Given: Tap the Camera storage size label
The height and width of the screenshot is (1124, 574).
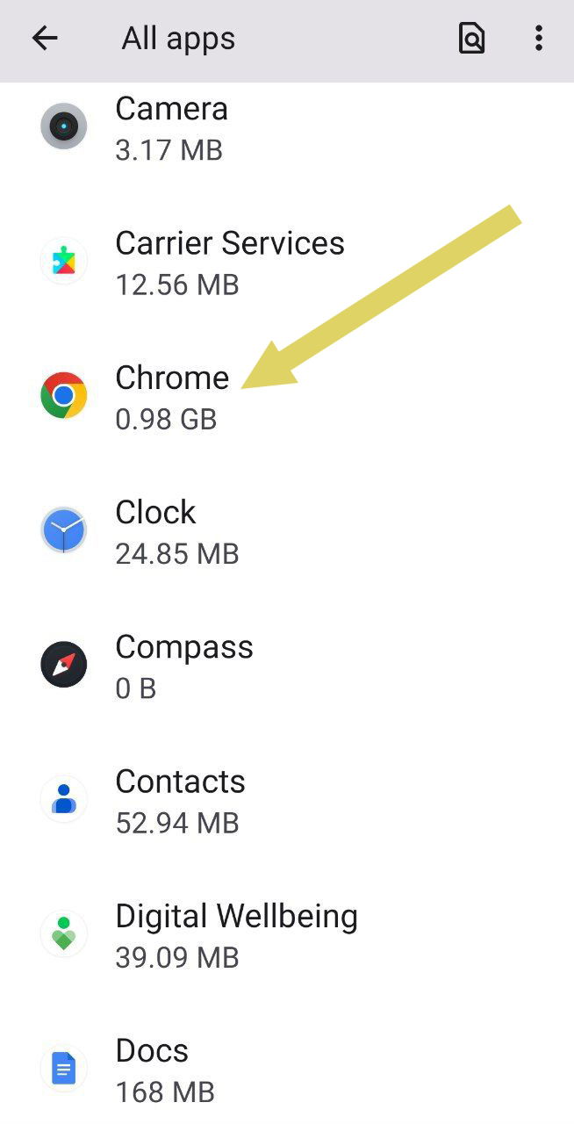Looking at the screenshot, I should click(171, 149).
